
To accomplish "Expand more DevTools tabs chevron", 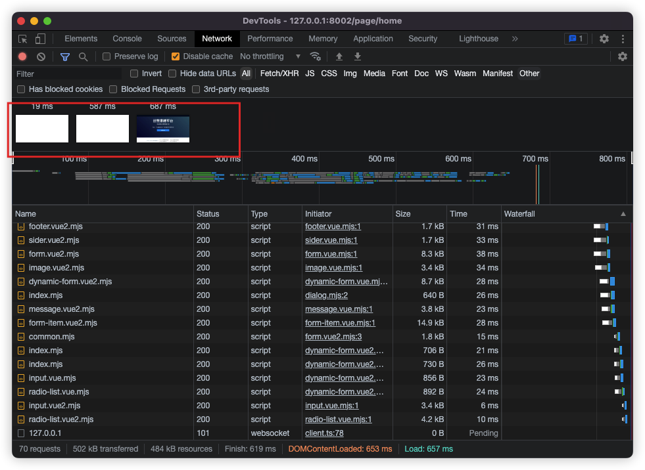I will click(515, 39).
